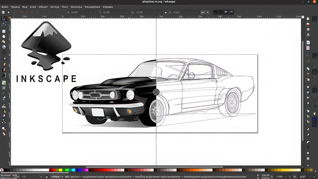
Task: Click the horizontal canvas scrollbar
Action: pos(154,167)
